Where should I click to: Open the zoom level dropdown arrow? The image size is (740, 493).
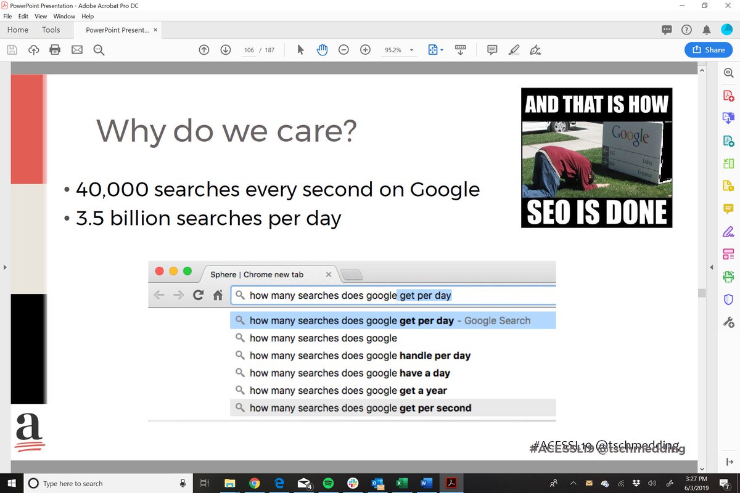point(411,50)
